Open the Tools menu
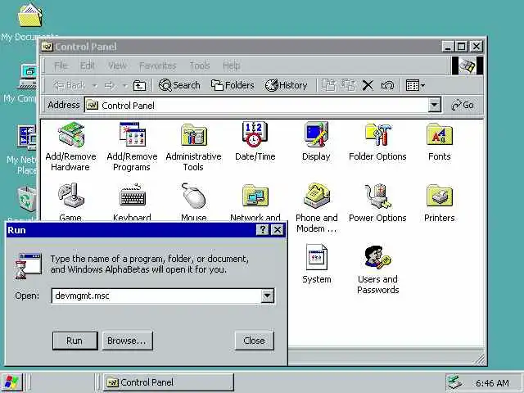The height and width of the screenshot is (393, 524). coord(200,65)
